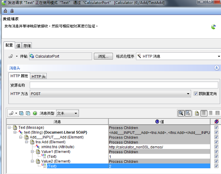The image size is (221, 174).
Task: Toggle the checkbox in Add___INPUT___Add row
Action: pyautogui.click(x=216, y=137)
